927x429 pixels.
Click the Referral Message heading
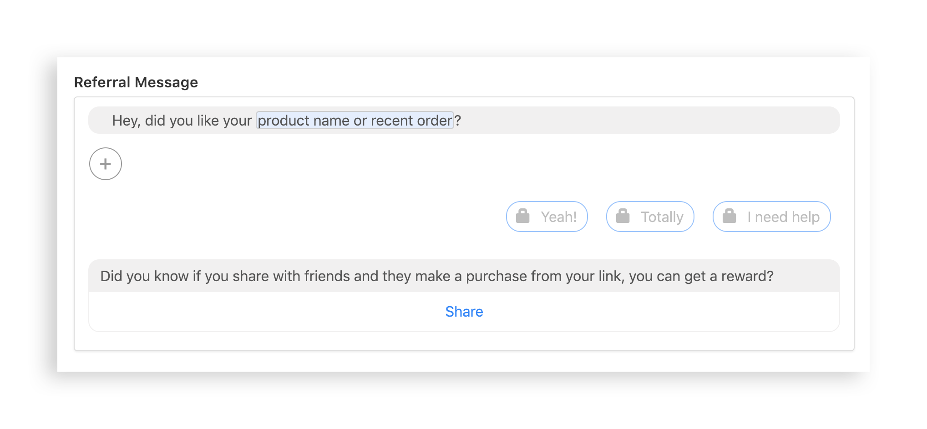(x=136, y=82)
